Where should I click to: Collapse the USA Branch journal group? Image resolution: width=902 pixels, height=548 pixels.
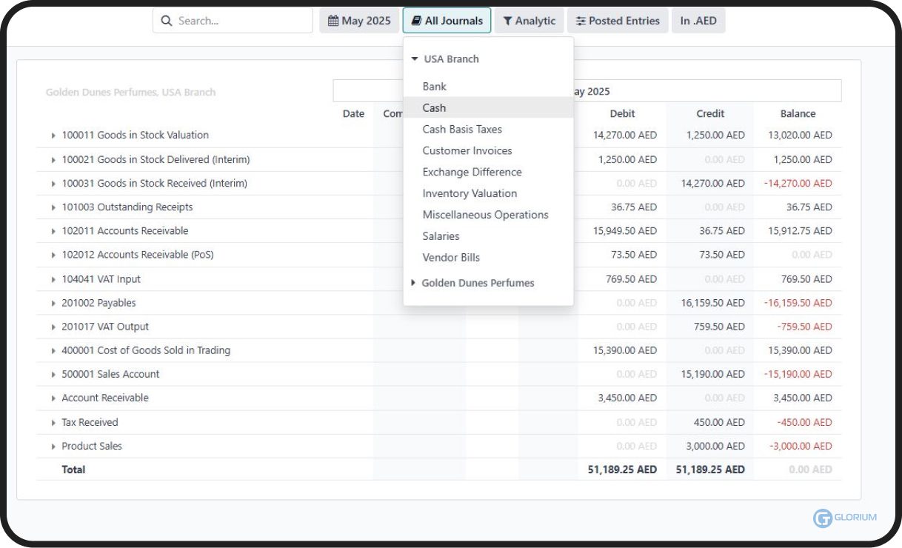coord(415,59)
